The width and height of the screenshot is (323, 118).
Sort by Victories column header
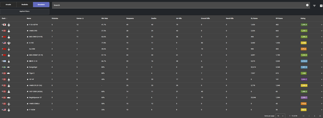(55, 18)
